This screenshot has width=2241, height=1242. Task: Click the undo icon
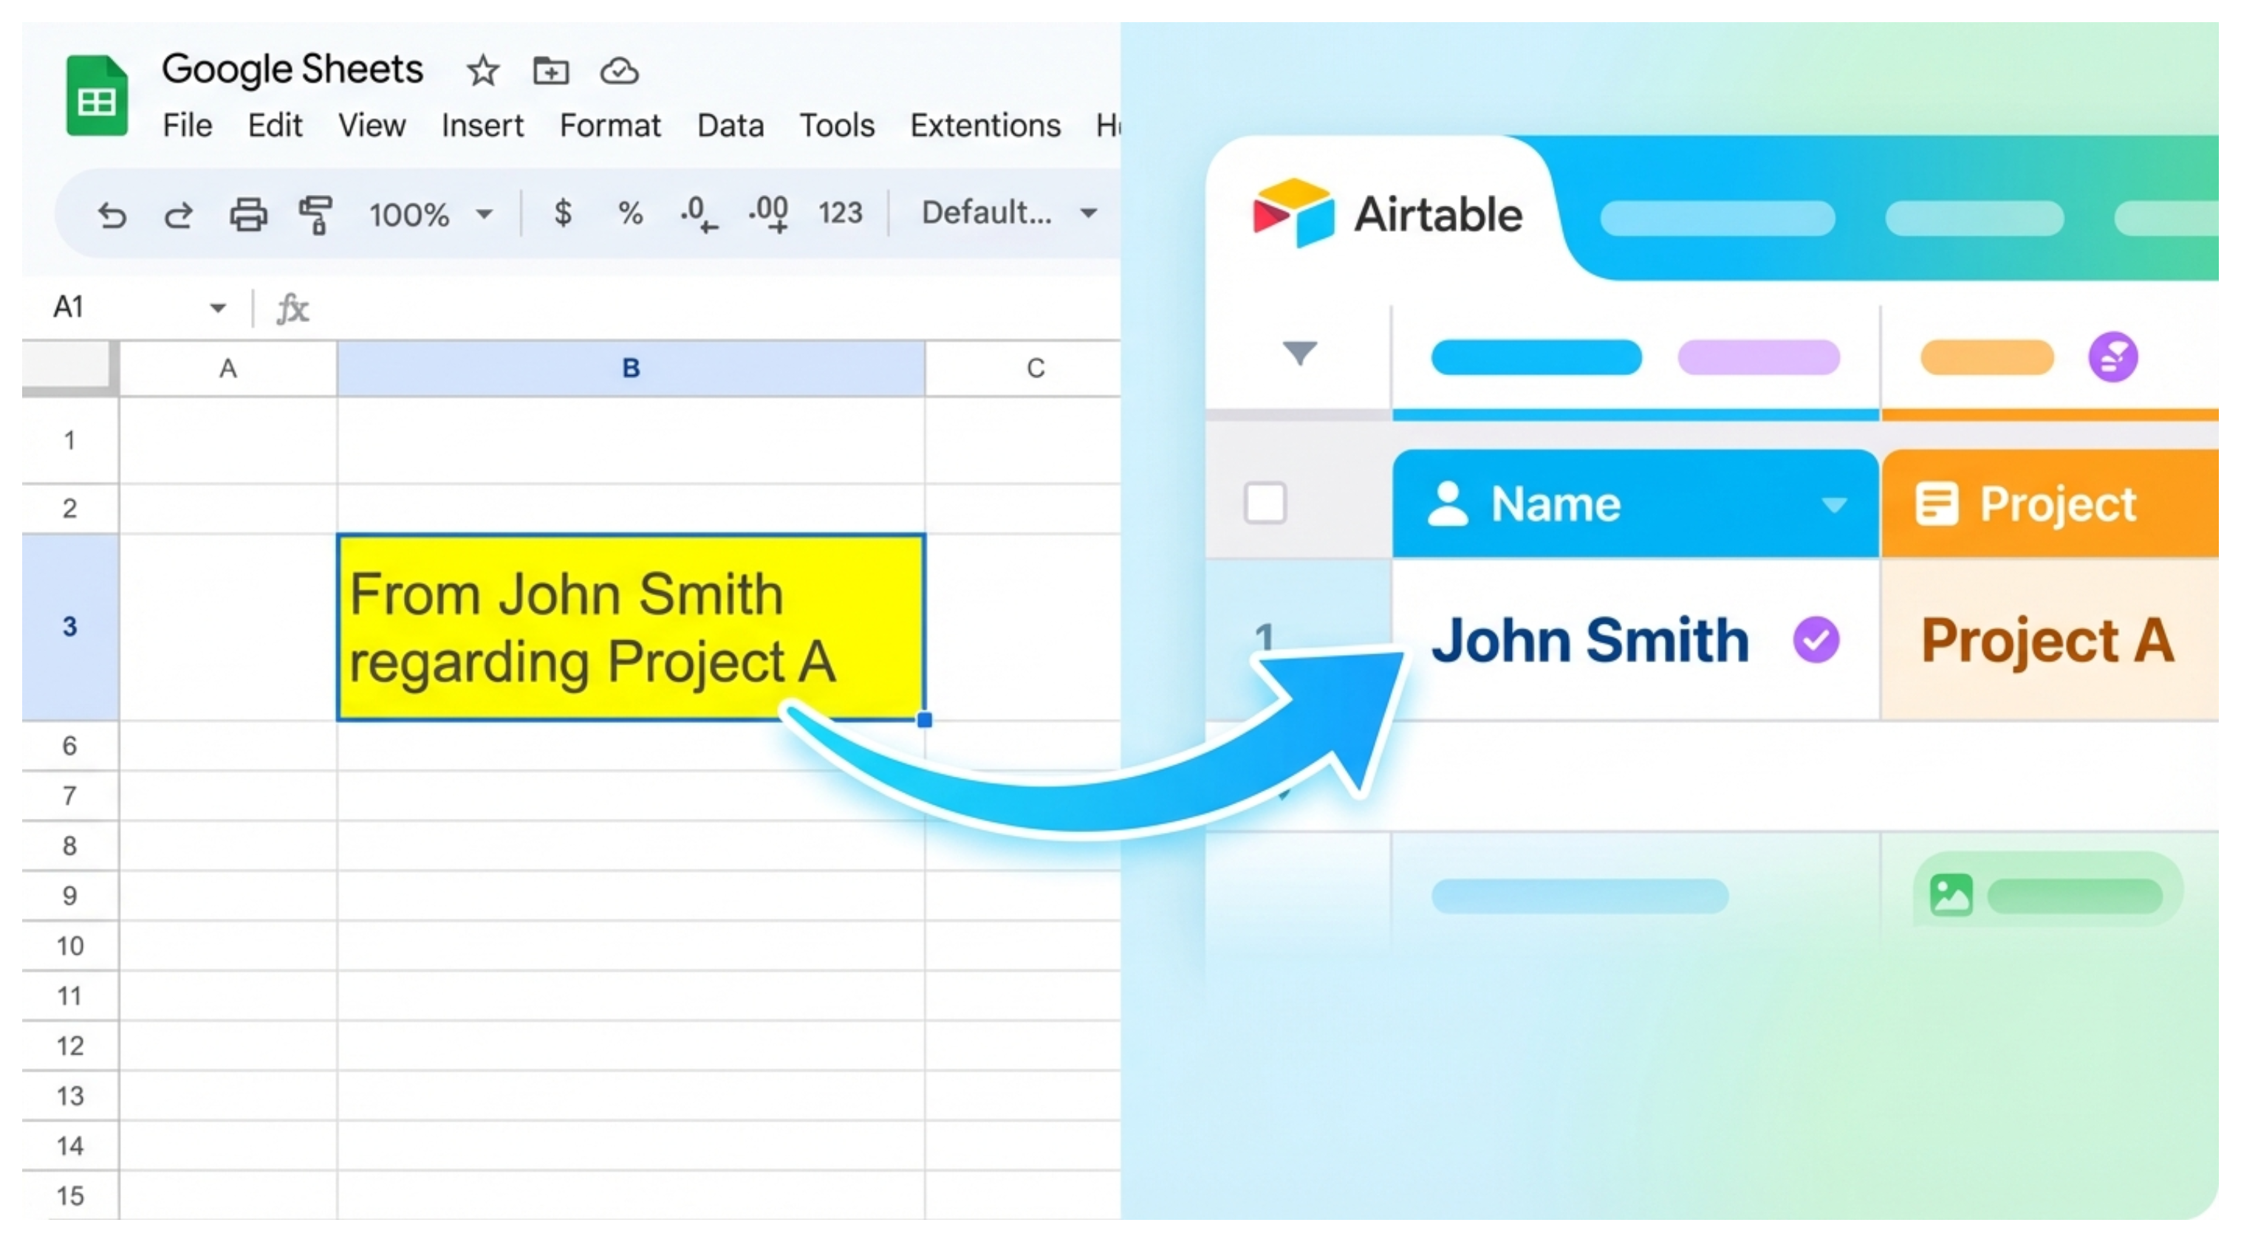(x=112, y=216)
